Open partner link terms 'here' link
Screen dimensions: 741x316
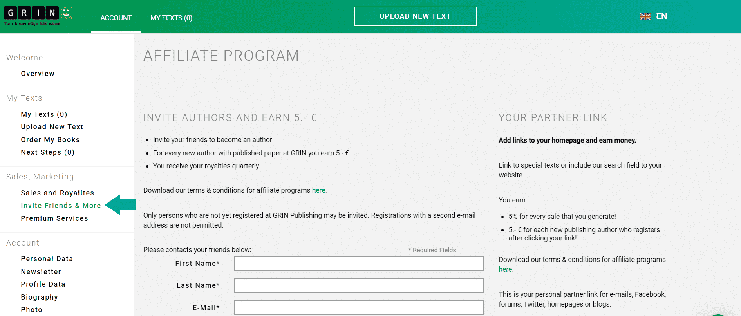pyautogui.click(x=505, y=269)
